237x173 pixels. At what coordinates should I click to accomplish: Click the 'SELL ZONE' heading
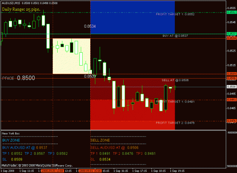[100, 140]
